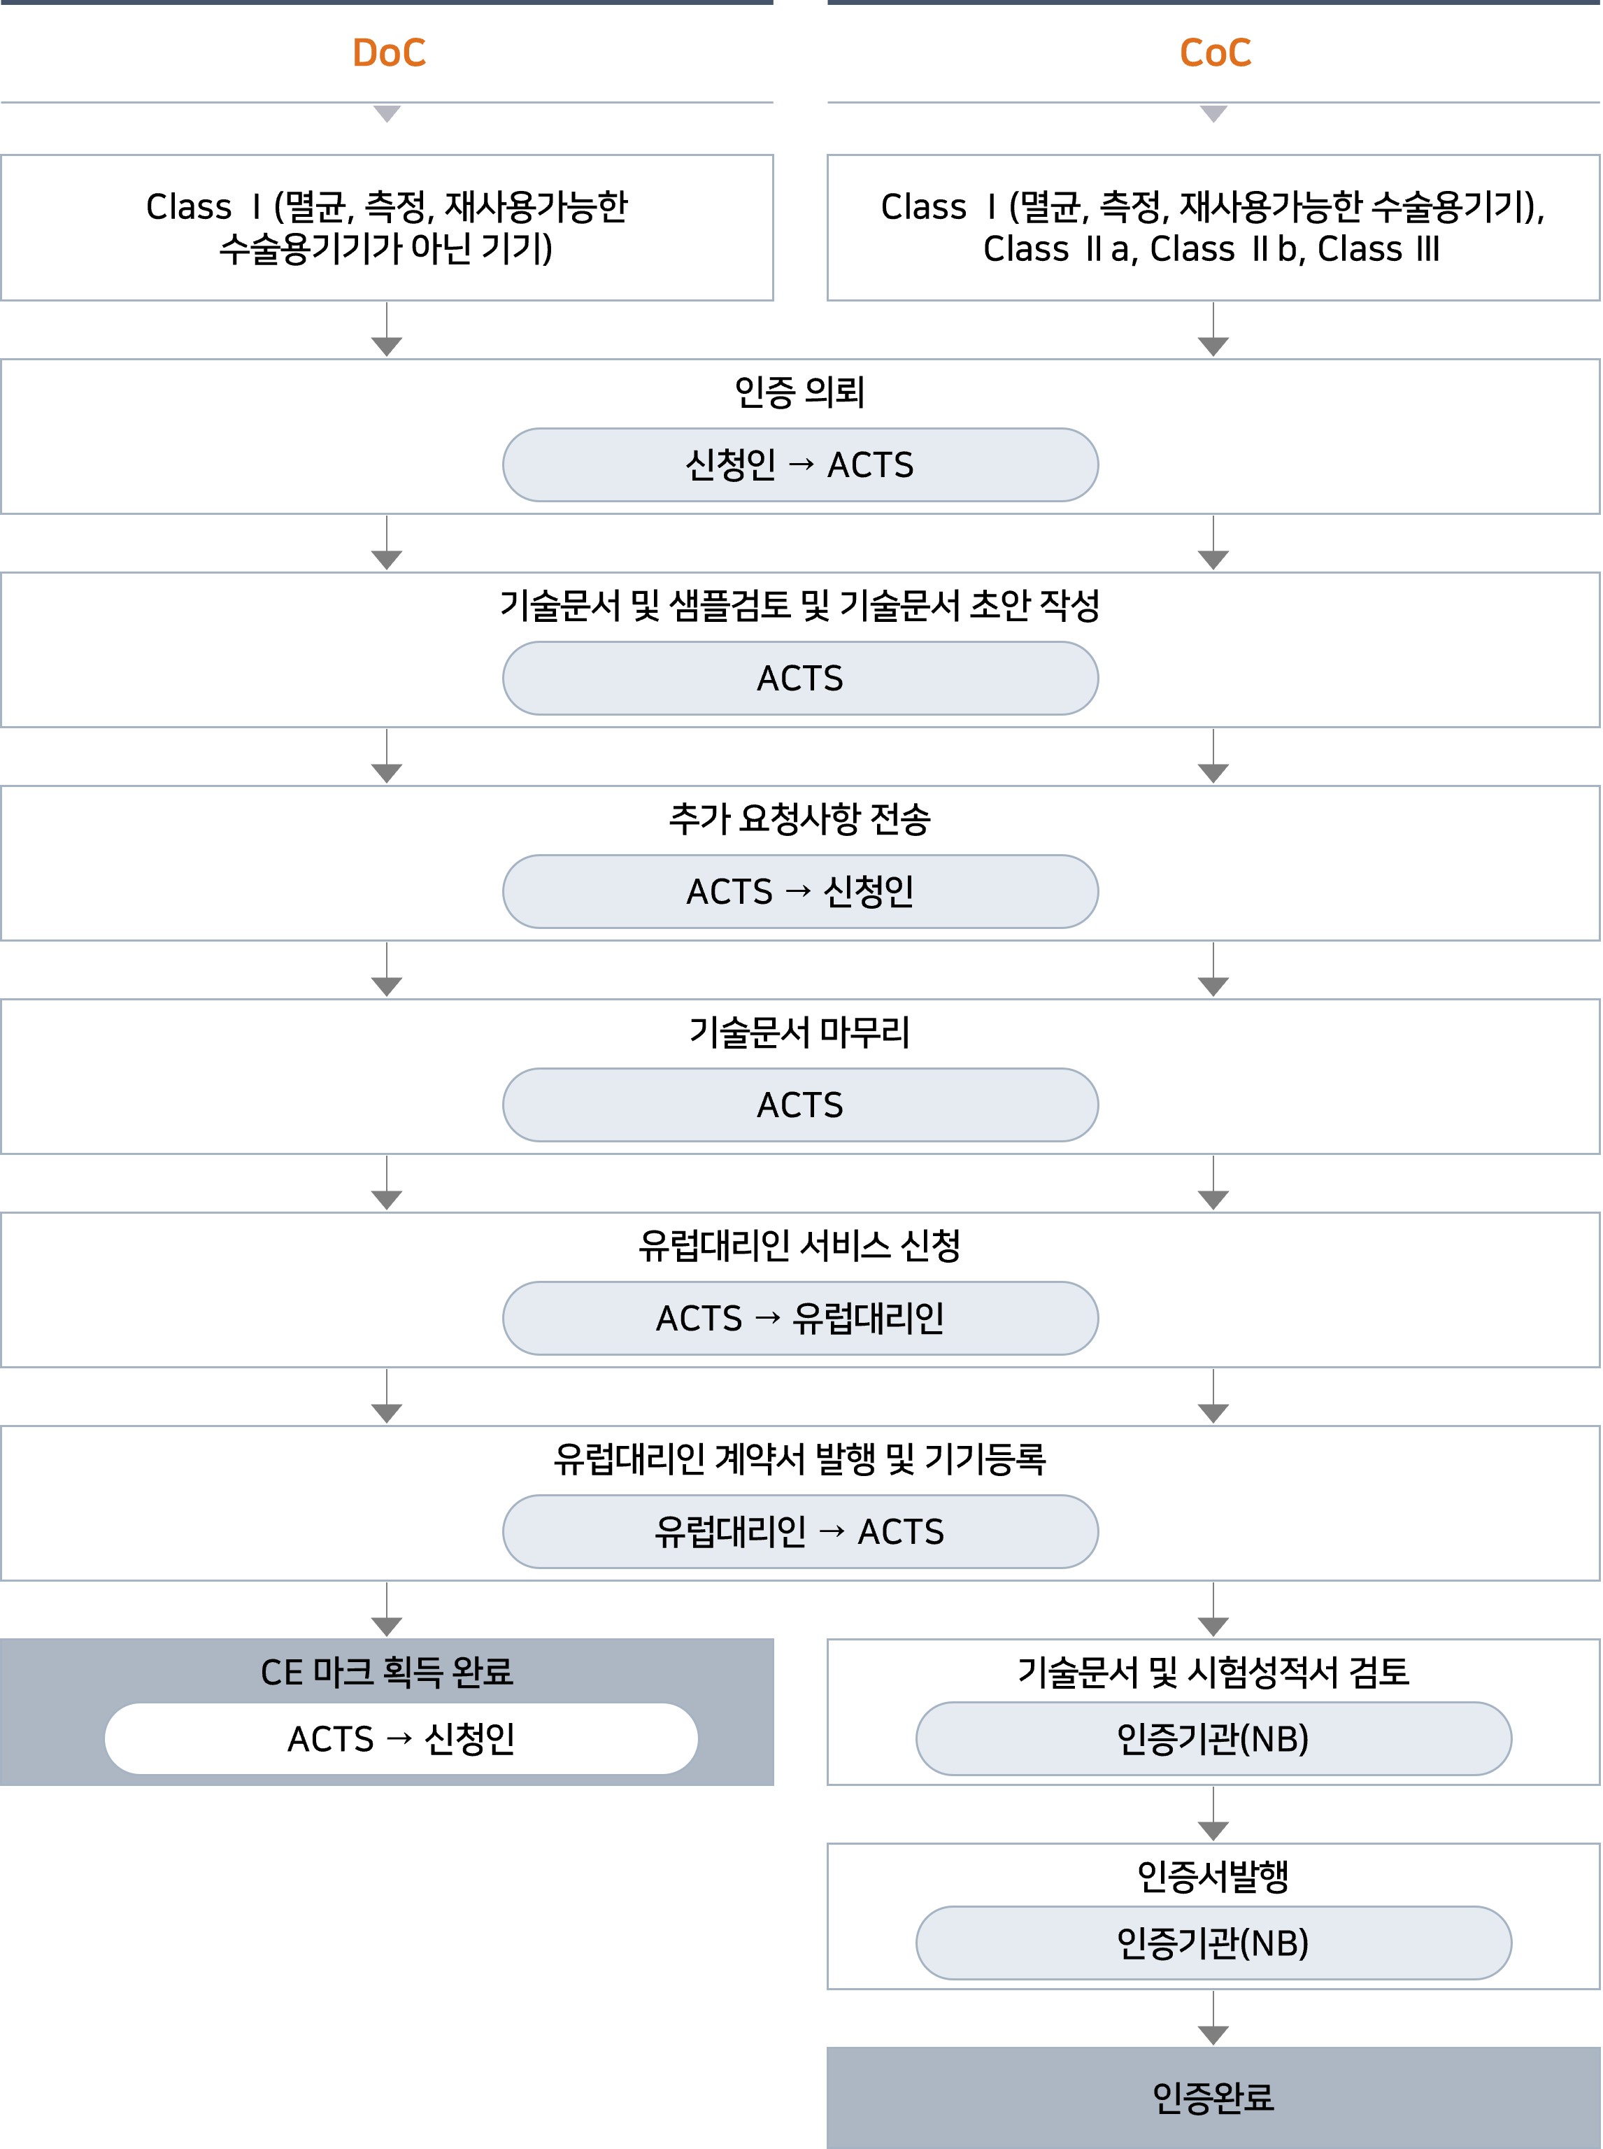The width and height of the screenshot is (1603, 2149).
Task: Click the 인증완료 final box
Action: click(1213, 2097)
